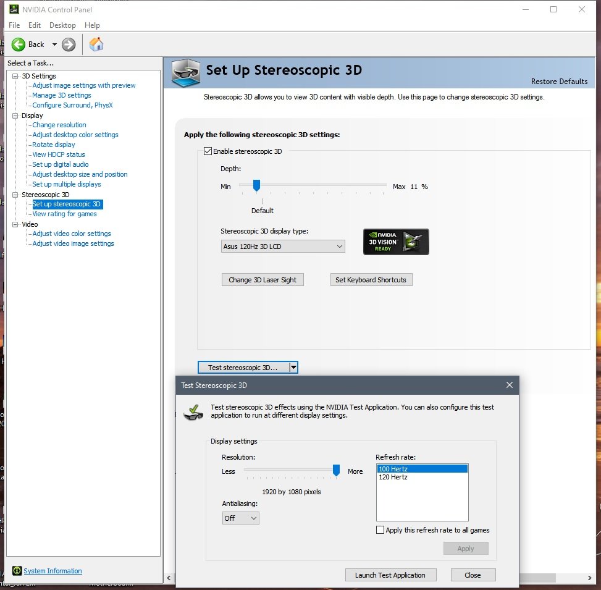The height and width of the screenshot is (590, 601).
Task: Click the stereoscopic 3D header glasses icon
Action: click(185, 72)
